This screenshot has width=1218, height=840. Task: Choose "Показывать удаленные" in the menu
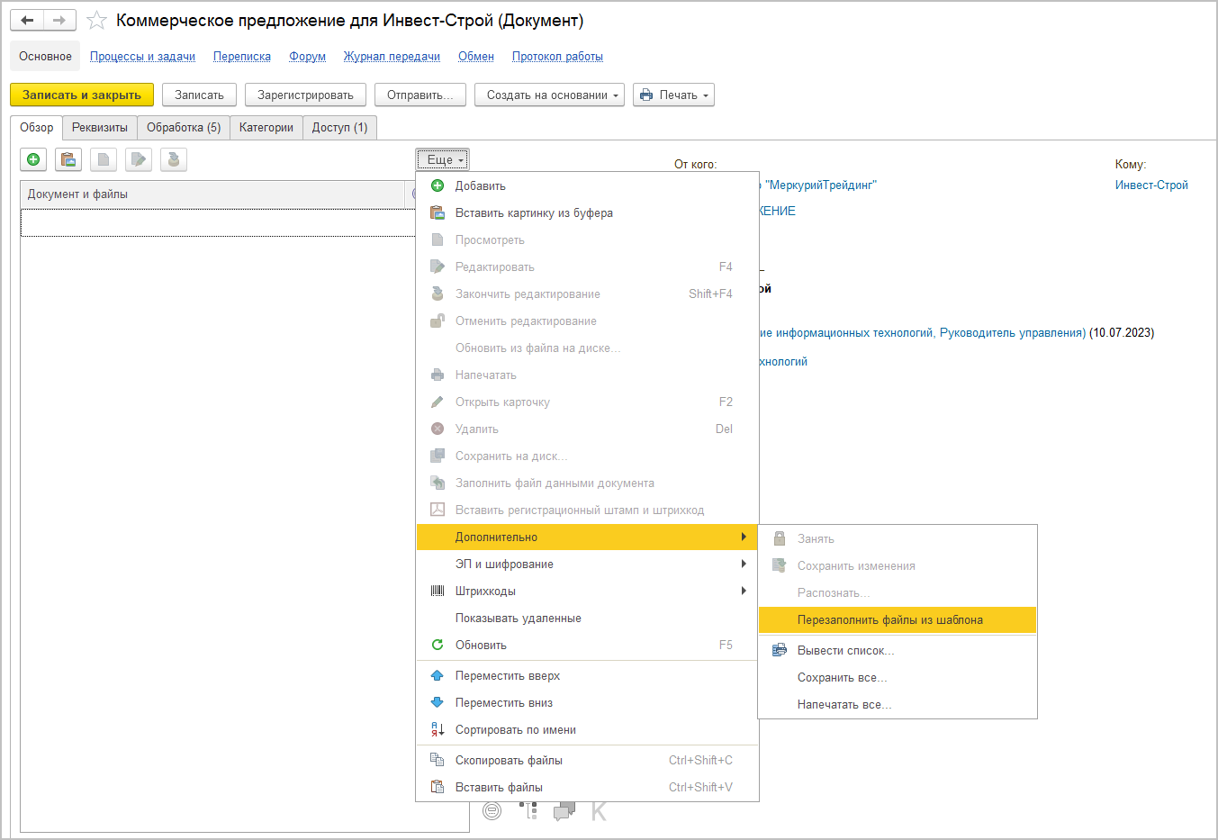coord(518,618)
